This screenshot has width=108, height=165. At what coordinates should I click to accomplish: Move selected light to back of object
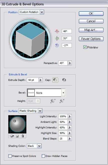click(x=12, y=136)
